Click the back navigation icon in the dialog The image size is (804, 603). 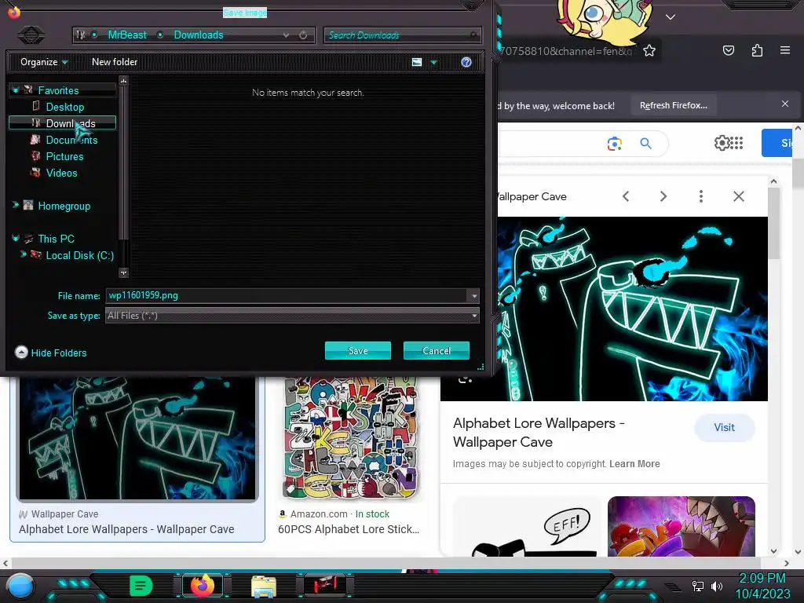(x=31, y=35)
